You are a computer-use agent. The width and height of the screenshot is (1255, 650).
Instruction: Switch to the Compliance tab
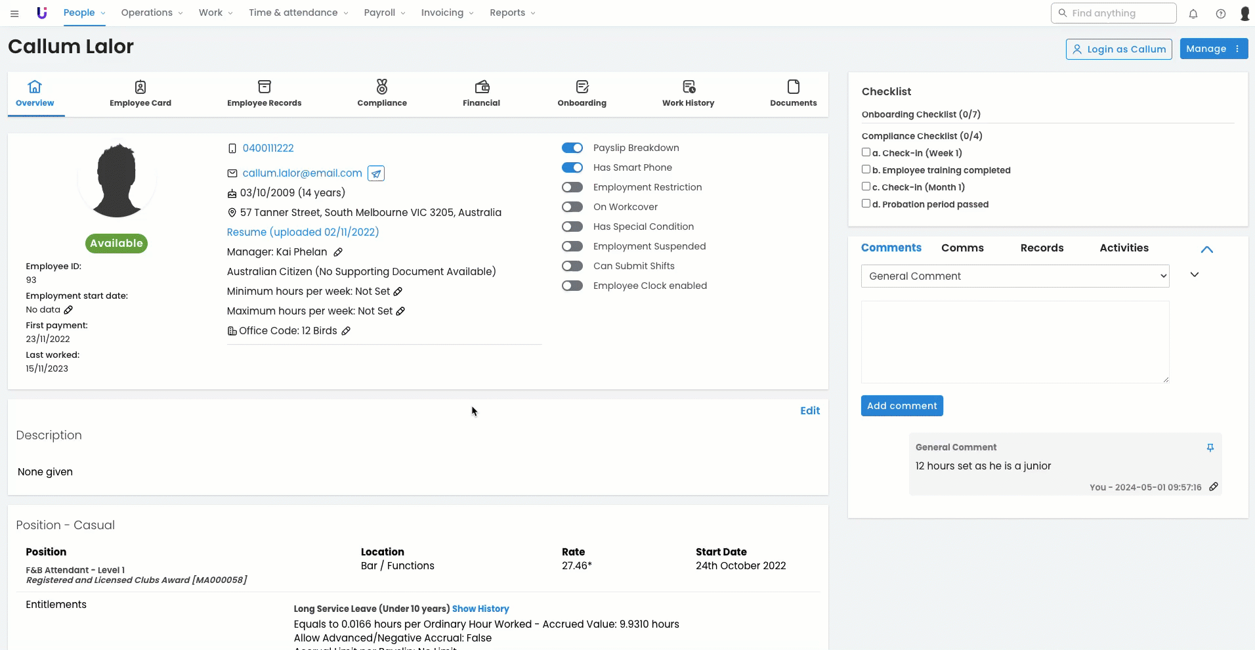(382, 93)
